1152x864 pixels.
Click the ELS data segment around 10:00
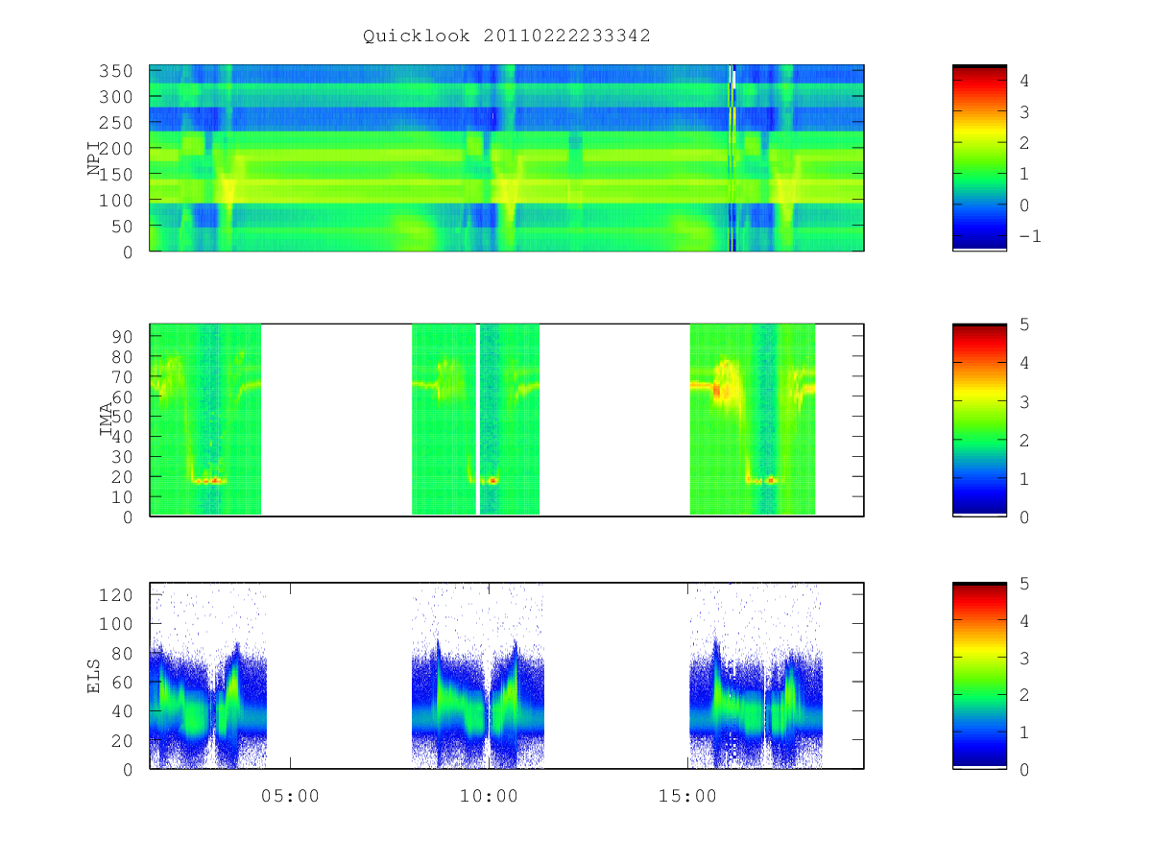[x=478, y=677]
